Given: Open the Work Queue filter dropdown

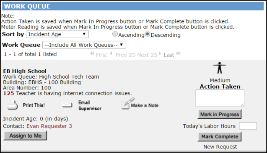Looking at the screenshot, I should click(84, 45).
